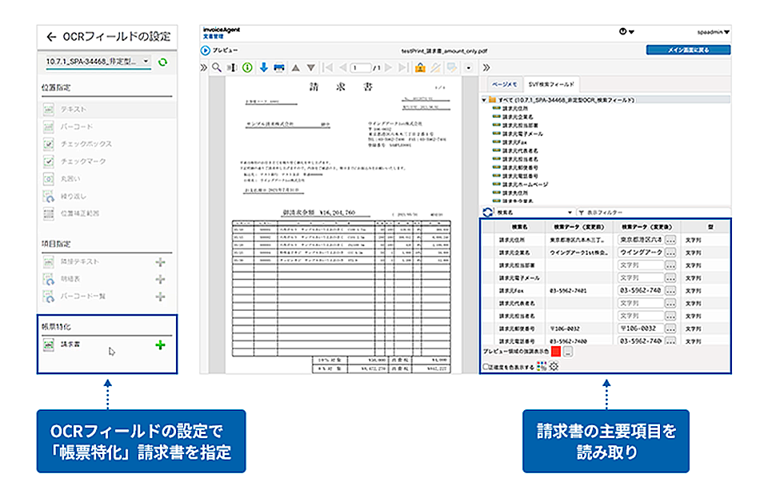This screenshot has width=768, height=486.
Task: Open the 10.7.1_SPA-34468 template dropdown
Action: point(96,61)
